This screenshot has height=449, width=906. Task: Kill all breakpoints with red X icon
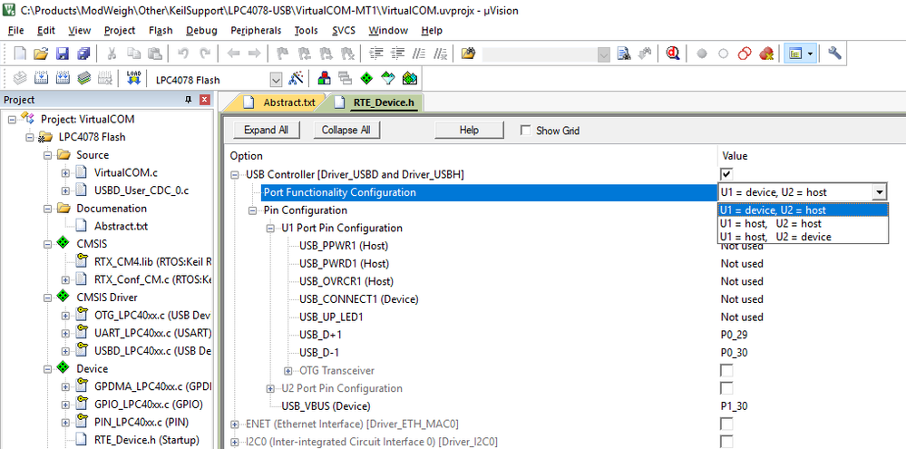pos(766,54)
